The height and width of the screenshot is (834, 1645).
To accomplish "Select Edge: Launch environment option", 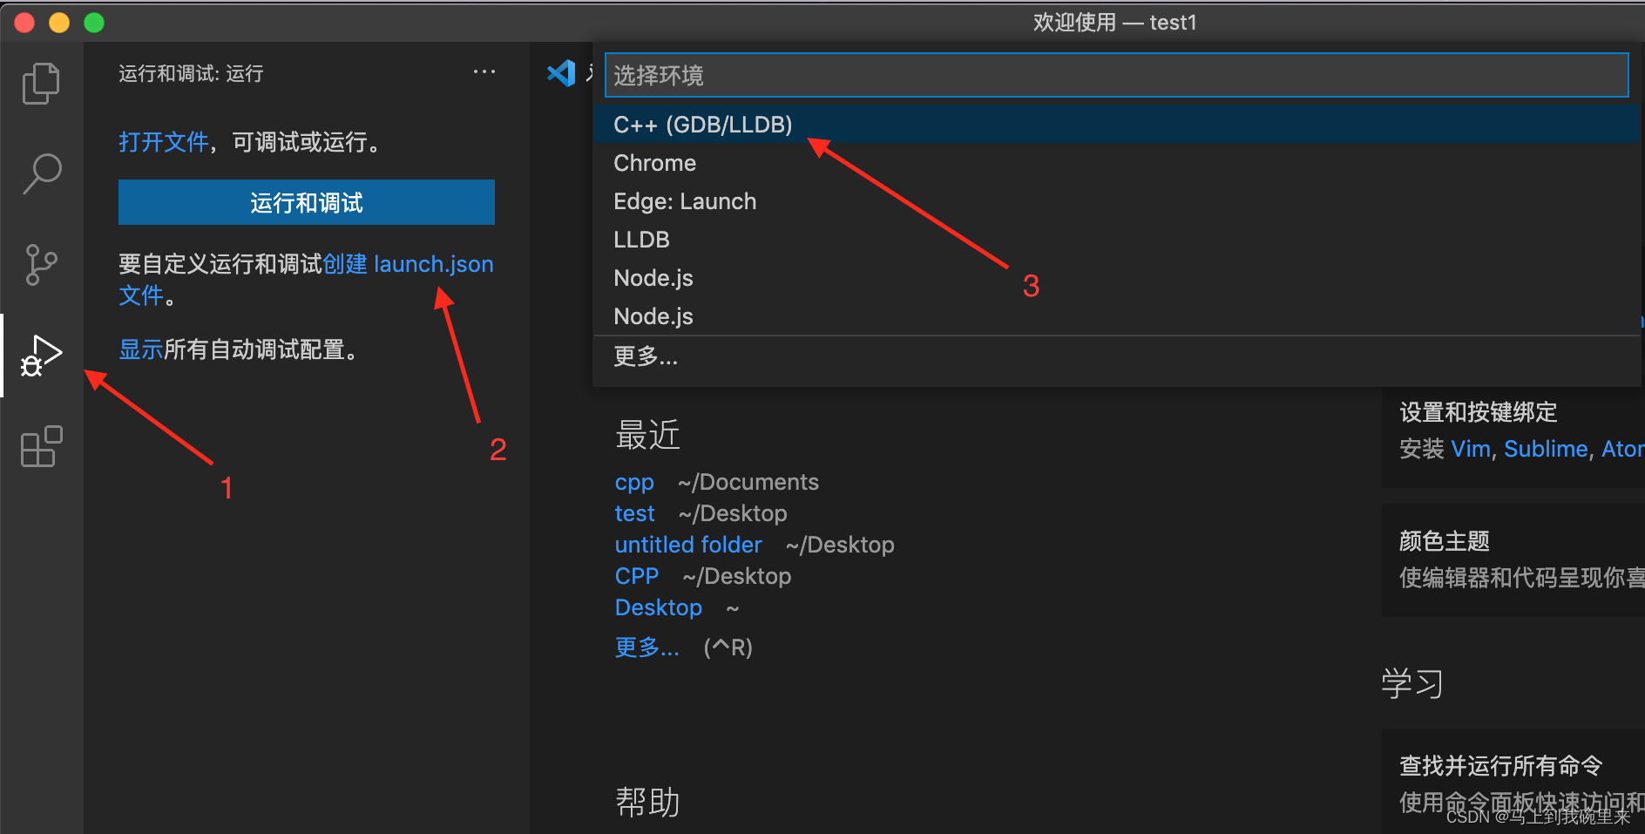I will pyautogui.click(x=1117, y=201).
